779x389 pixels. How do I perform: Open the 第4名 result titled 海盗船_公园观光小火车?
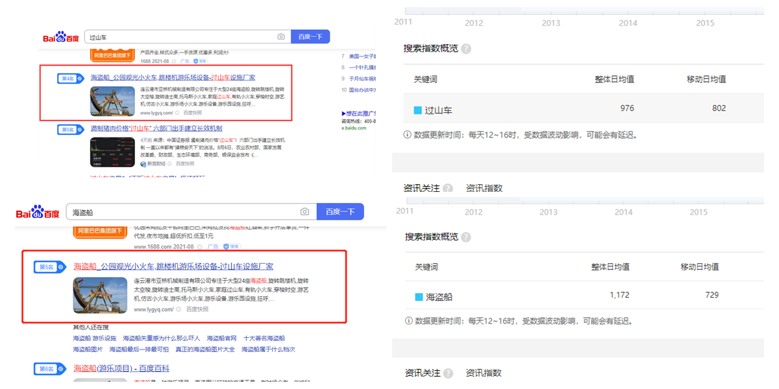(173, 78)
